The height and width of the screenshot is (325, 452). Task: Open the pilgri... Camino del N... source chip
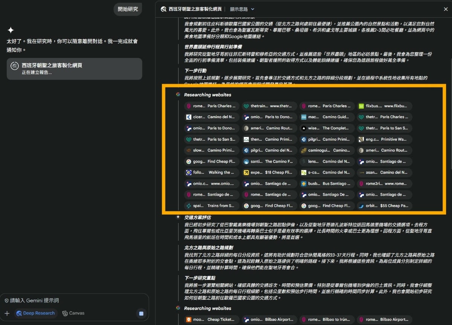point(269,150)
